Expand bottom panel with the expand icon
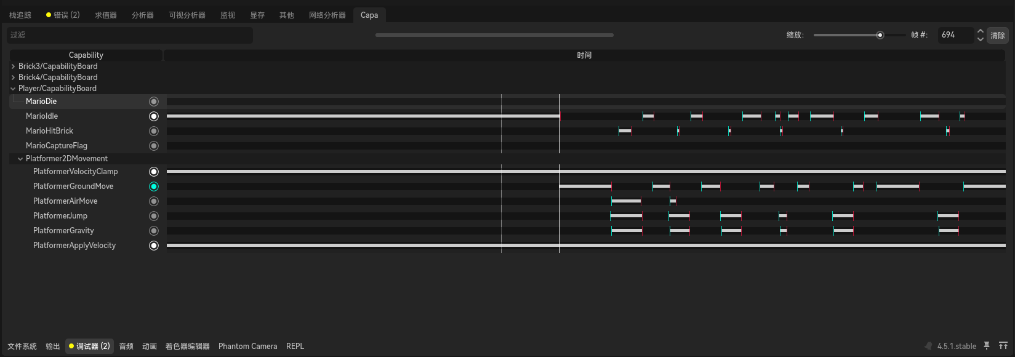 (1003, 346)
